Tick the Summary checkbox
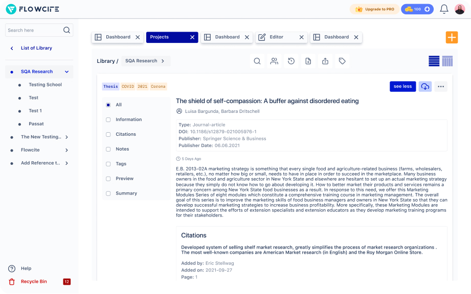Image resolution: width=471 pixels, height=294 pixels. pos(108,193)
